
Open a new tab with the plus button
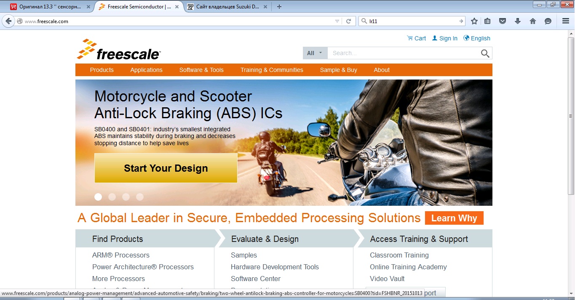coord(279,6)
